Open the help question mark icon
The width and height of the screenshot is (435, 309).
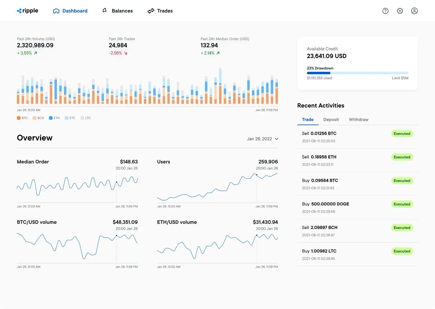385,11
